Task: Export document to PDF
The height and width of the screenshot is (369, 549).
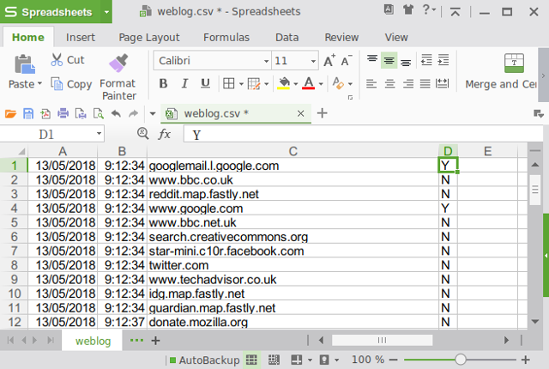Action: tap(45, 113)
